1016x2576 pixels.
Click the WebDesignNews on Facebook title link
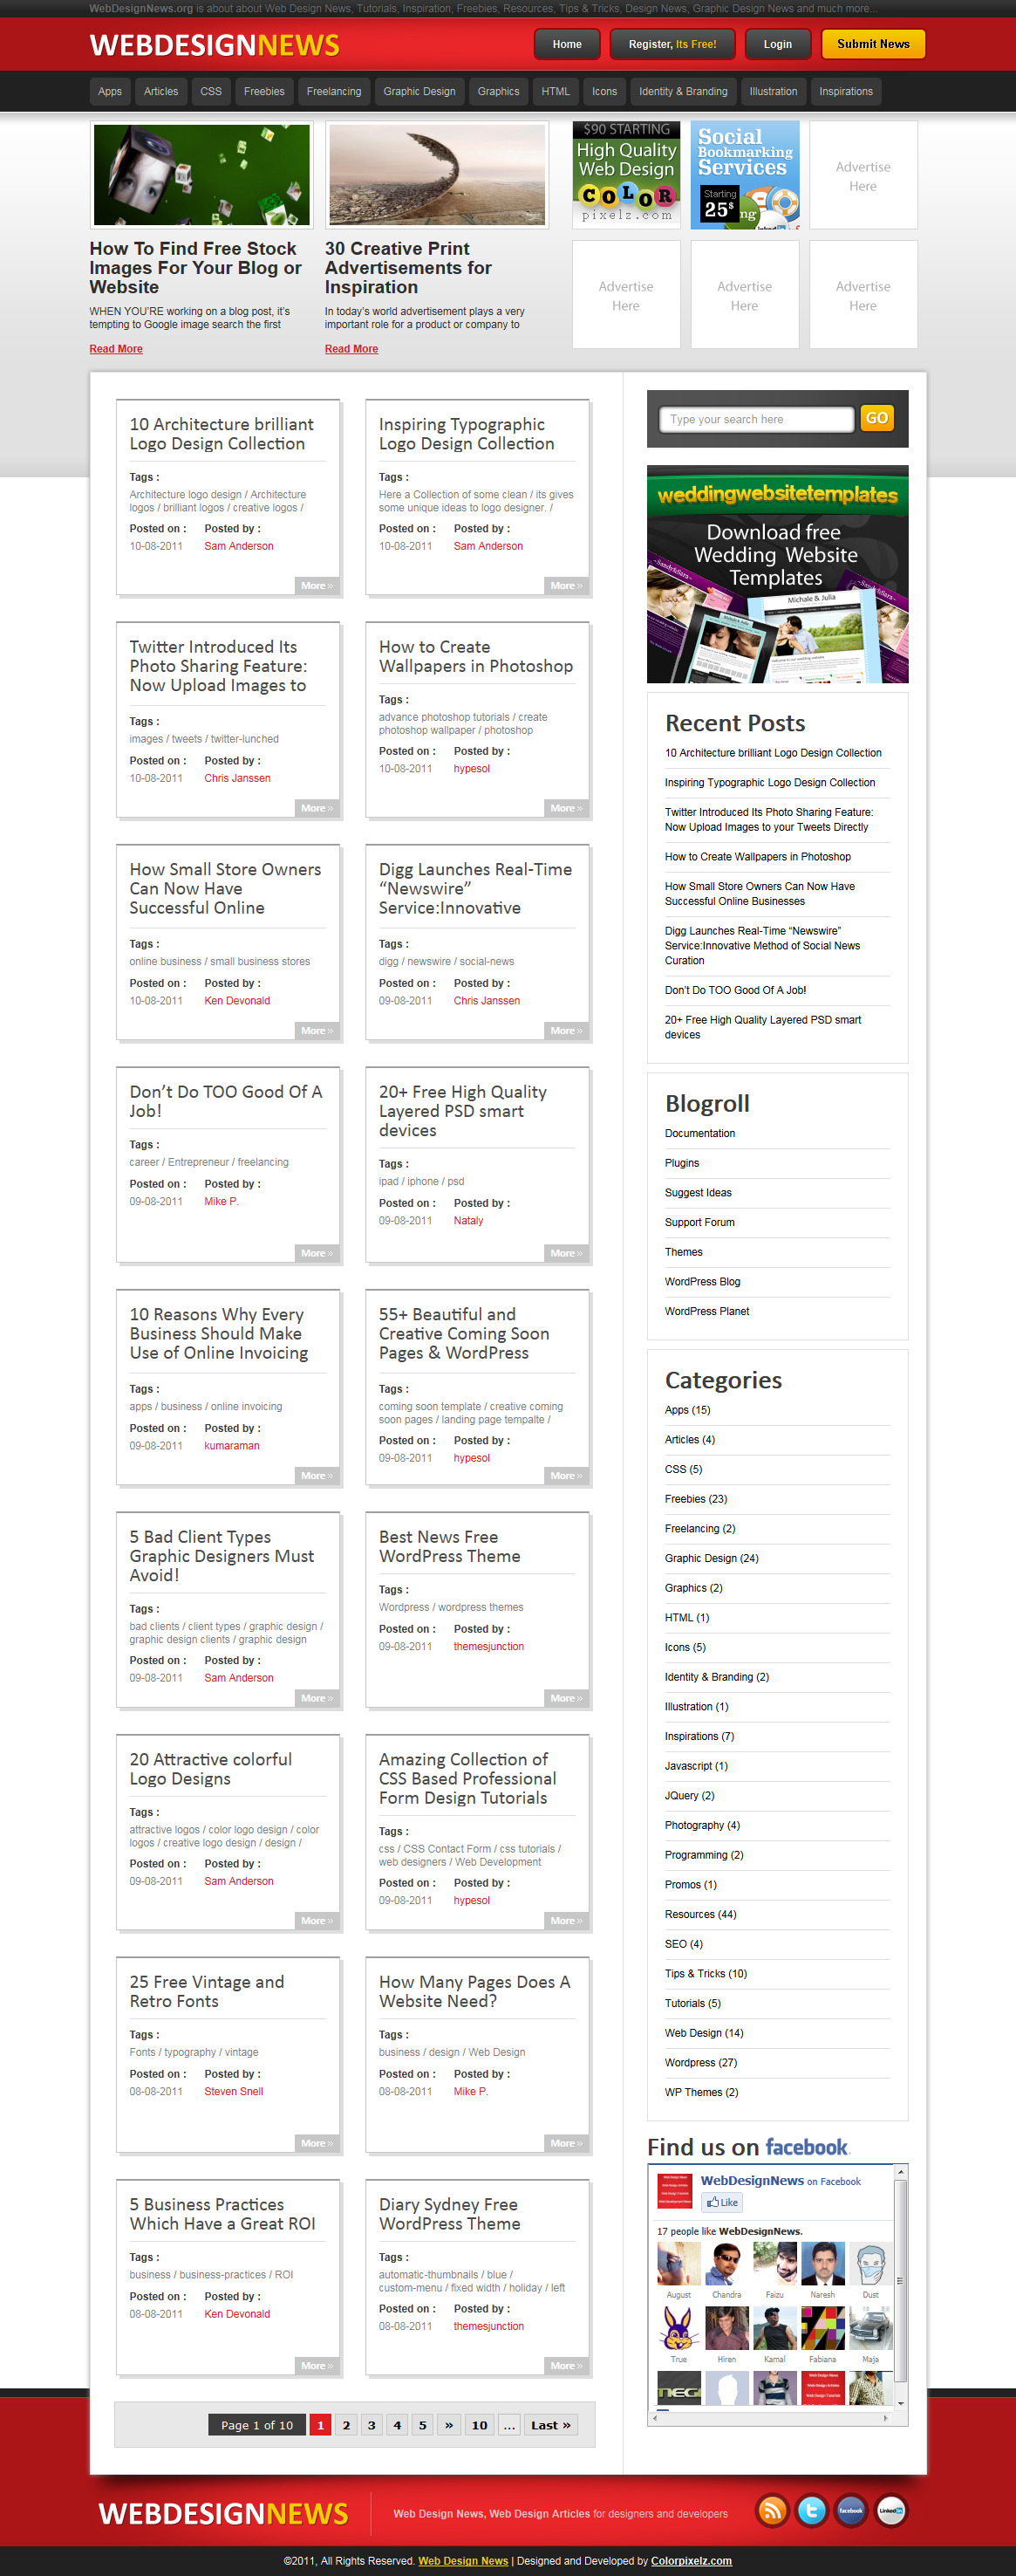point(780,2181)
